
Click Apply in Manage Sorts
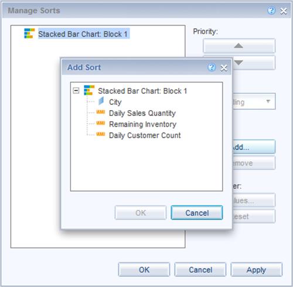[x=256, y=269]
